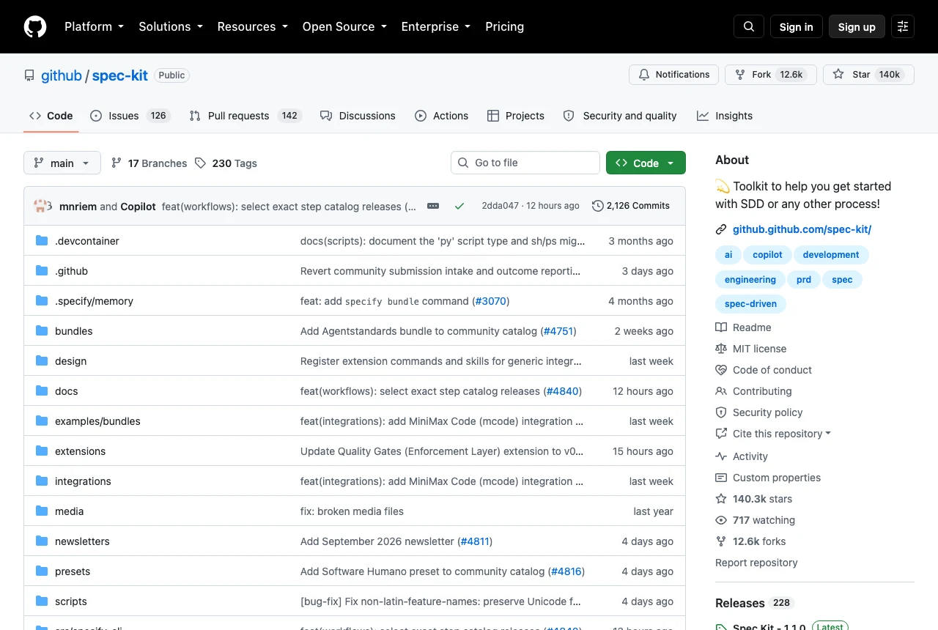This screenshot has width=938, height=630.
Task: Click the spec-driven topic tag
Action: [750, 304]
